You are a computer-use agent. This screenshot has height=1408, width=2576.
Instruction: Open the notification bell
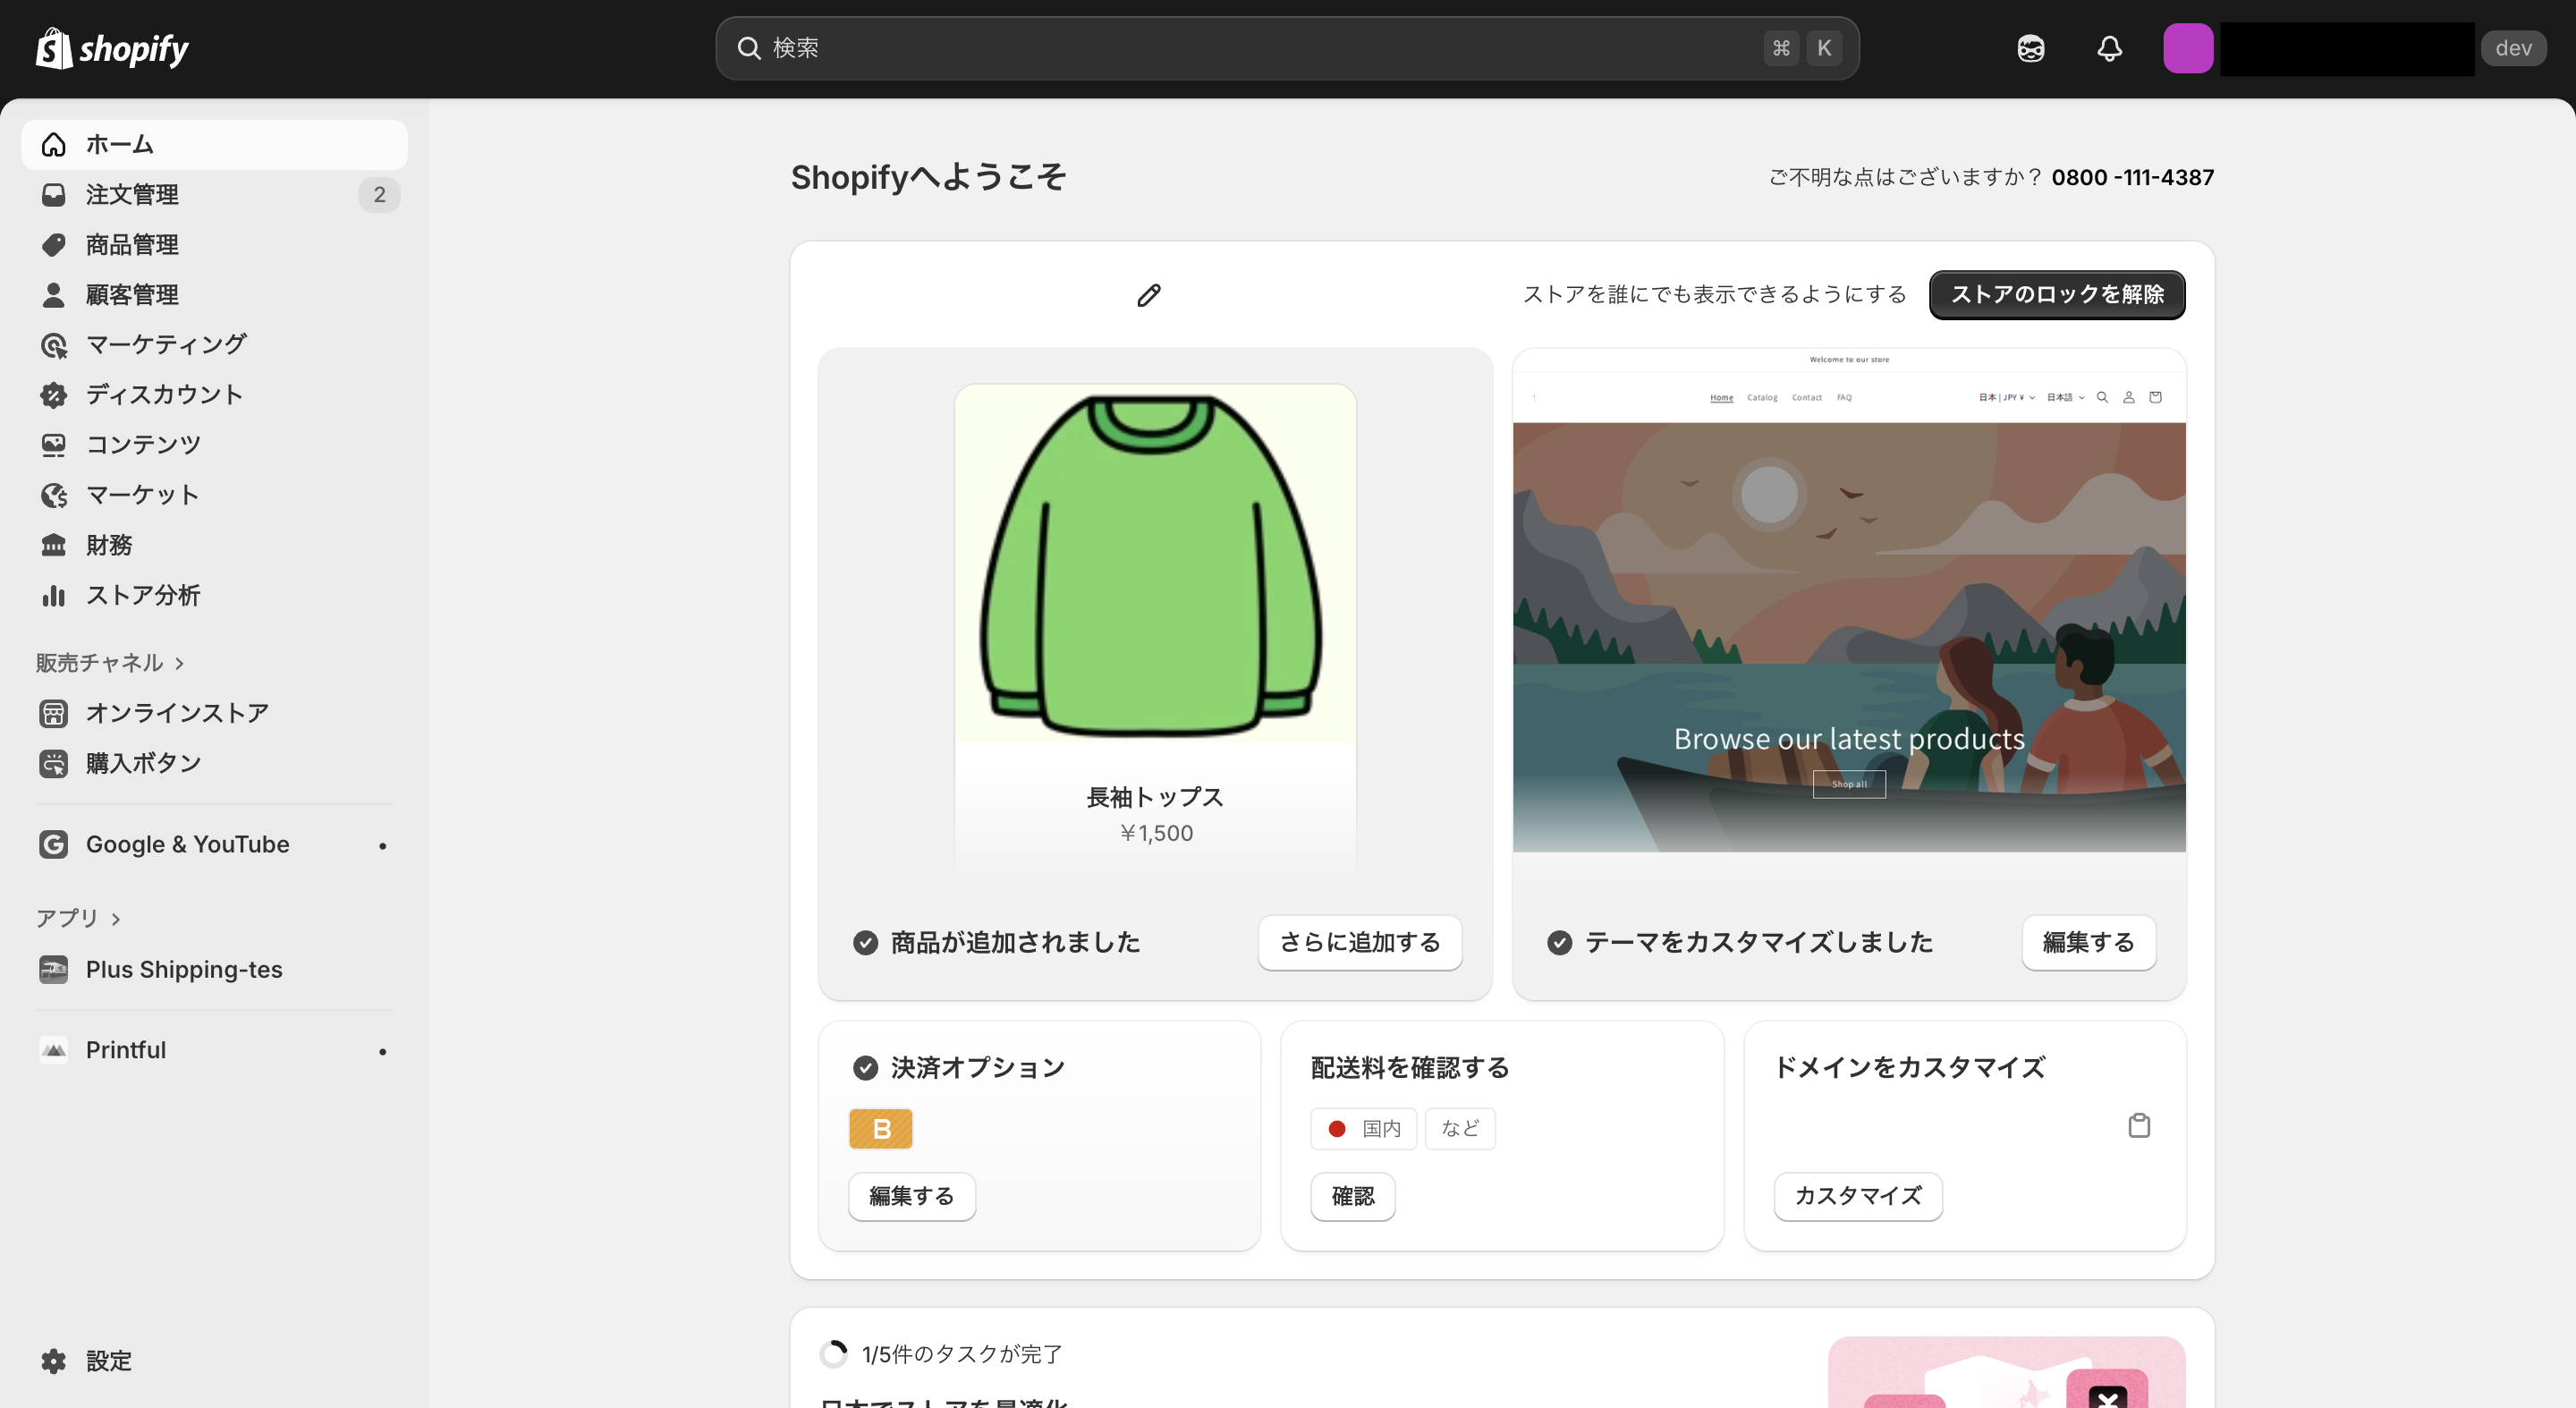[2109, 48]
